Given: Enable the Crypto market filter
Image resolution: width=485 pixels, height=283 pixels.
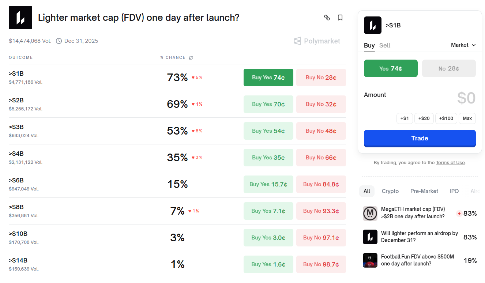Looking at the screenshot, I should 390,191.
